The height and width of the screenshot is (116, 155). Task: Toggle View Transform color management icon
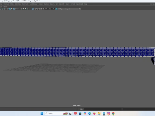[x=56, y=9]
